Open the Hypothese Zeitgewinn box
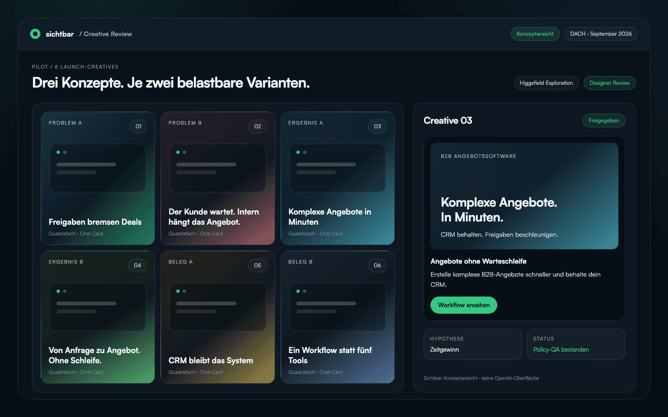The image size is (668, 417). 473,344
